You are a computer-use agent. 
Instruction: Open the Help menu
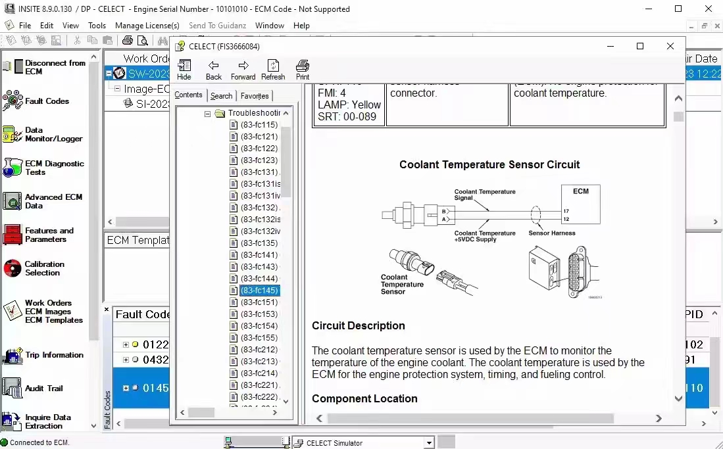pyautogui.click(x=301, y=26)
